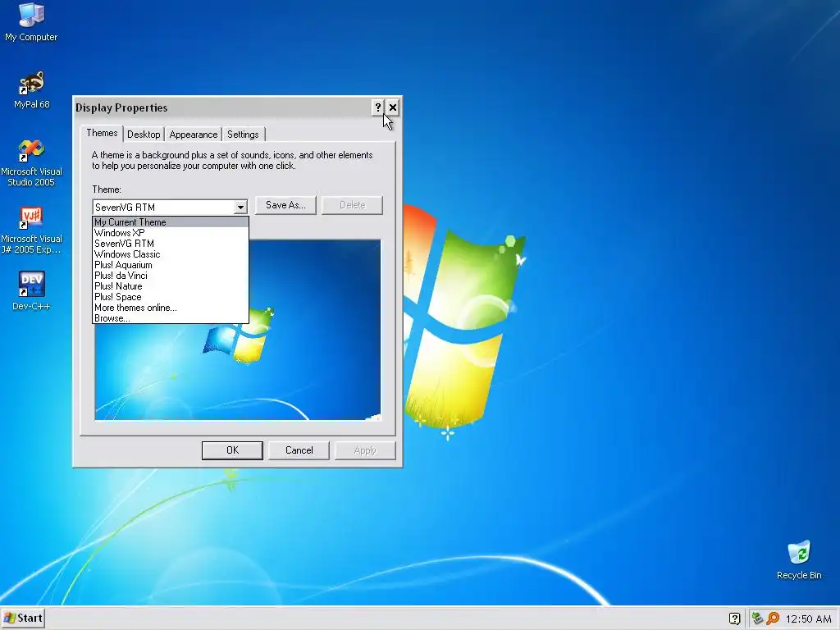Choose More themes online... entry
840x630 pixels.
point(171,308)
